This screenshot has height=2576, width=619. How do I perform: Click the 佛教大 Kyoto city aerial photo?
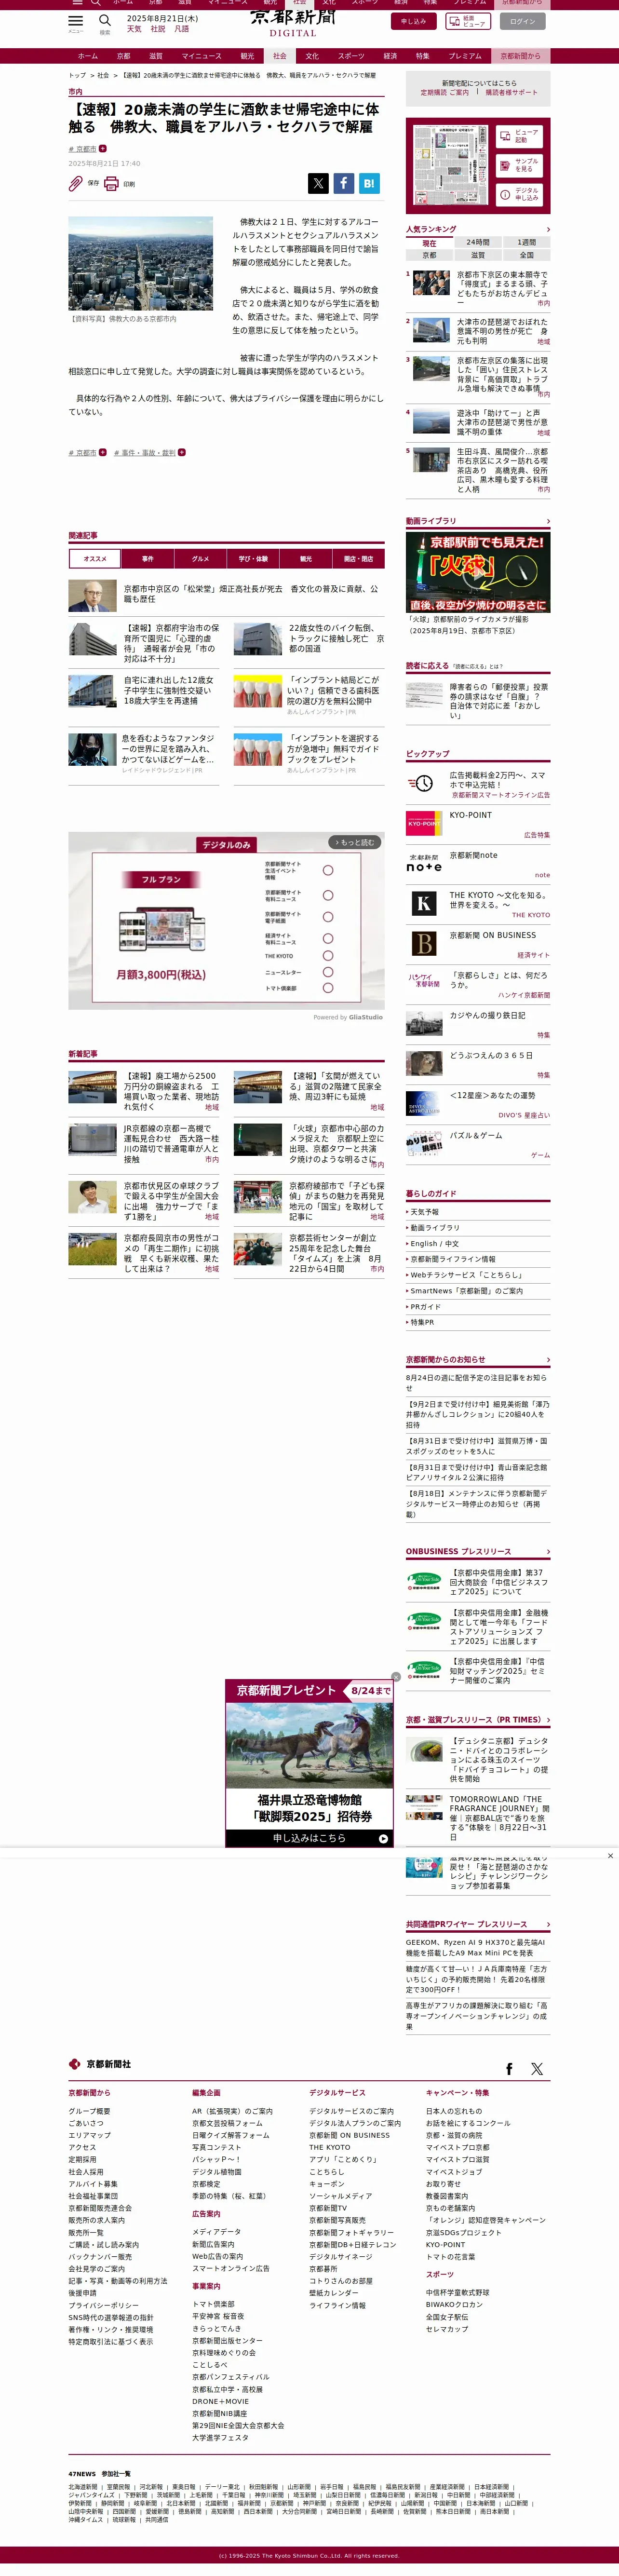pyautogui.click(x=140, y=263)
